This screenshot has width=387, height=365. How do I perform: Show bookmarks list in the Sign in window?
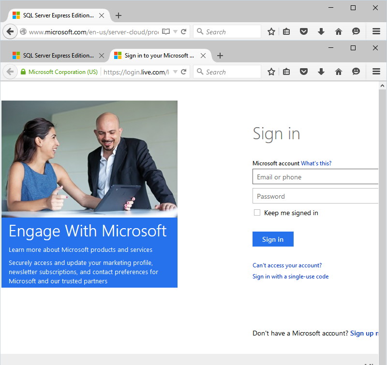point(286,72)
